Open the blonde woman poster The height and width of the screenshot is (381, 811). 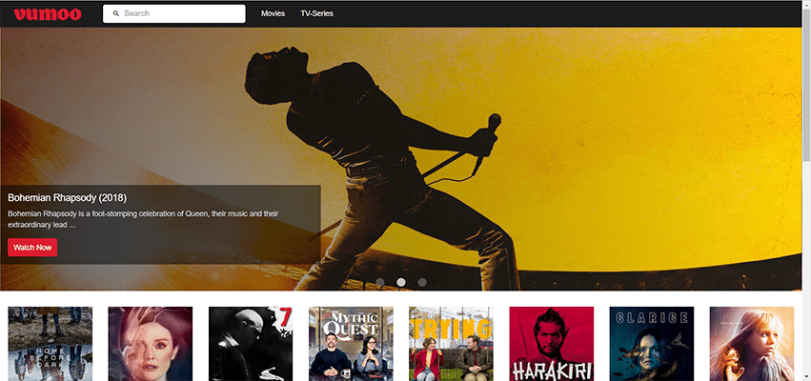[x=752, y=344]
